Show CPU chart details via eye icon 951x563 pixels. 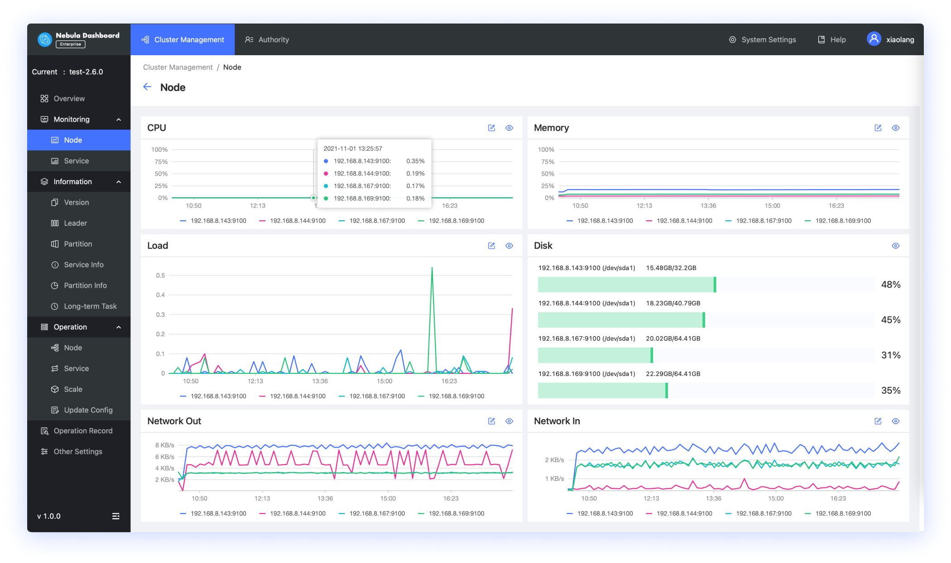[509, 128]
